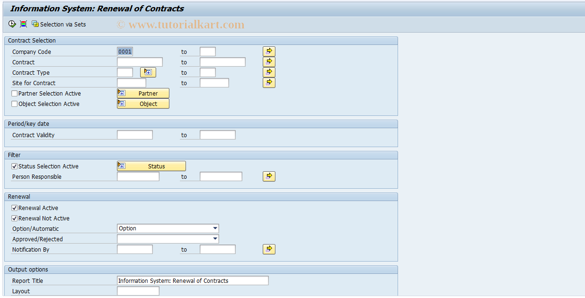The width and height of the screenshot is (585, 298).
Task: Click the Notification By from field
Action: point(135,249)
